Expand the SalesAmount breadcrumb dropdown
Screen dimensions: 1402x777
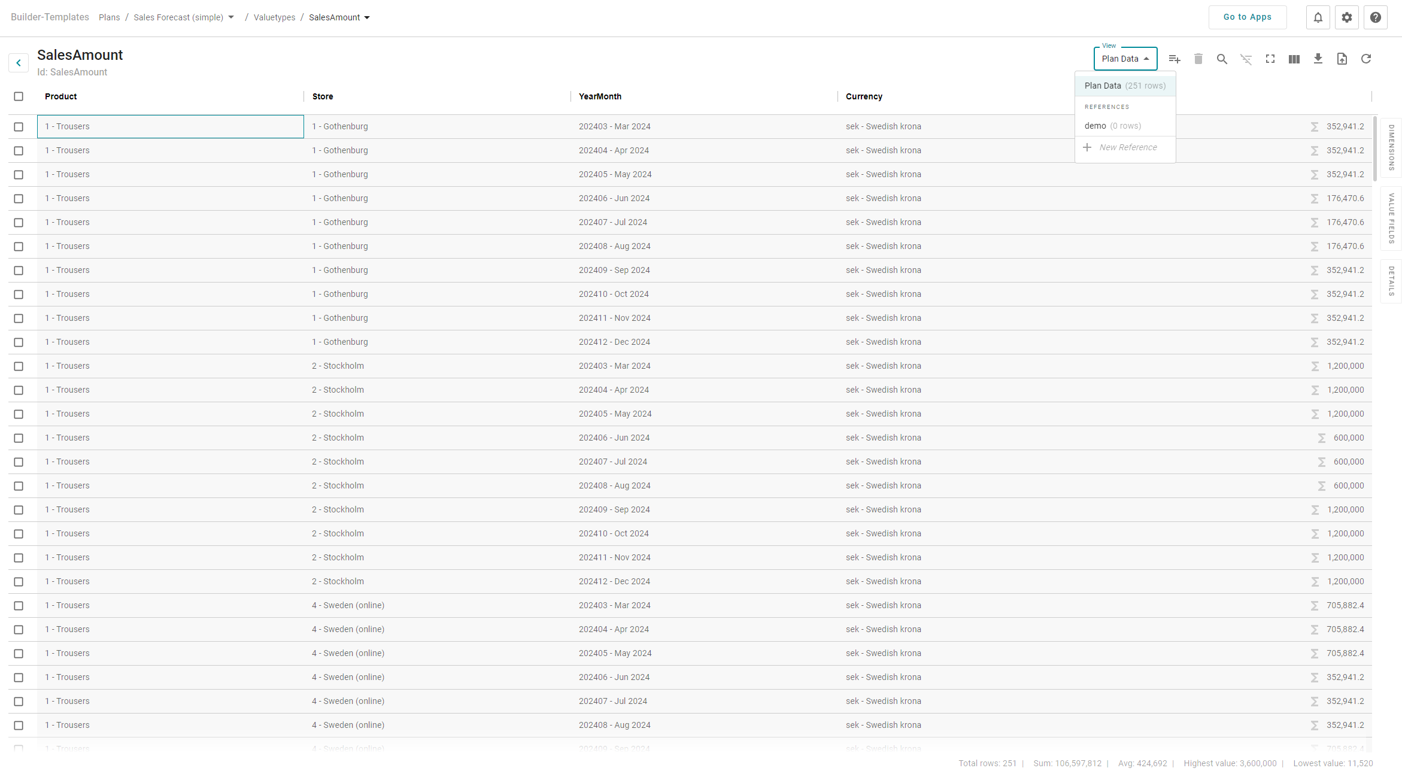[x=367, y=17]
